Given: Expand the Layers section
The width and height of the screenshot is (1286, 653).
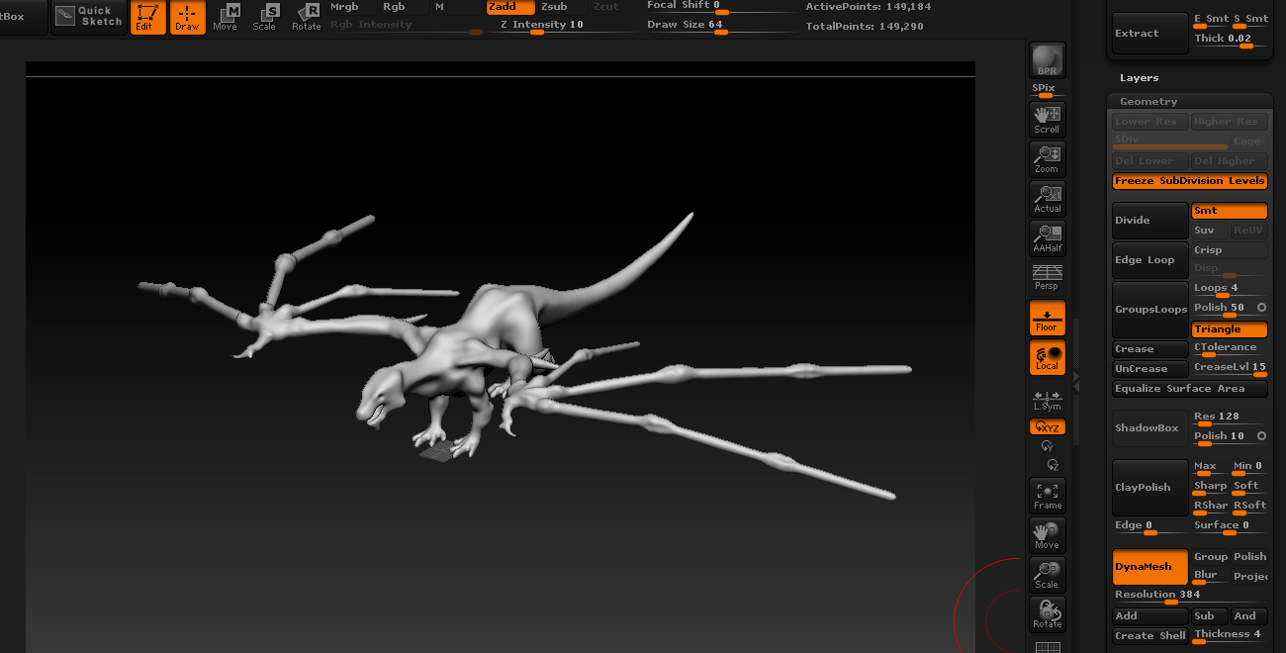Looking at the screenshot, I should tap(1139, 78).
